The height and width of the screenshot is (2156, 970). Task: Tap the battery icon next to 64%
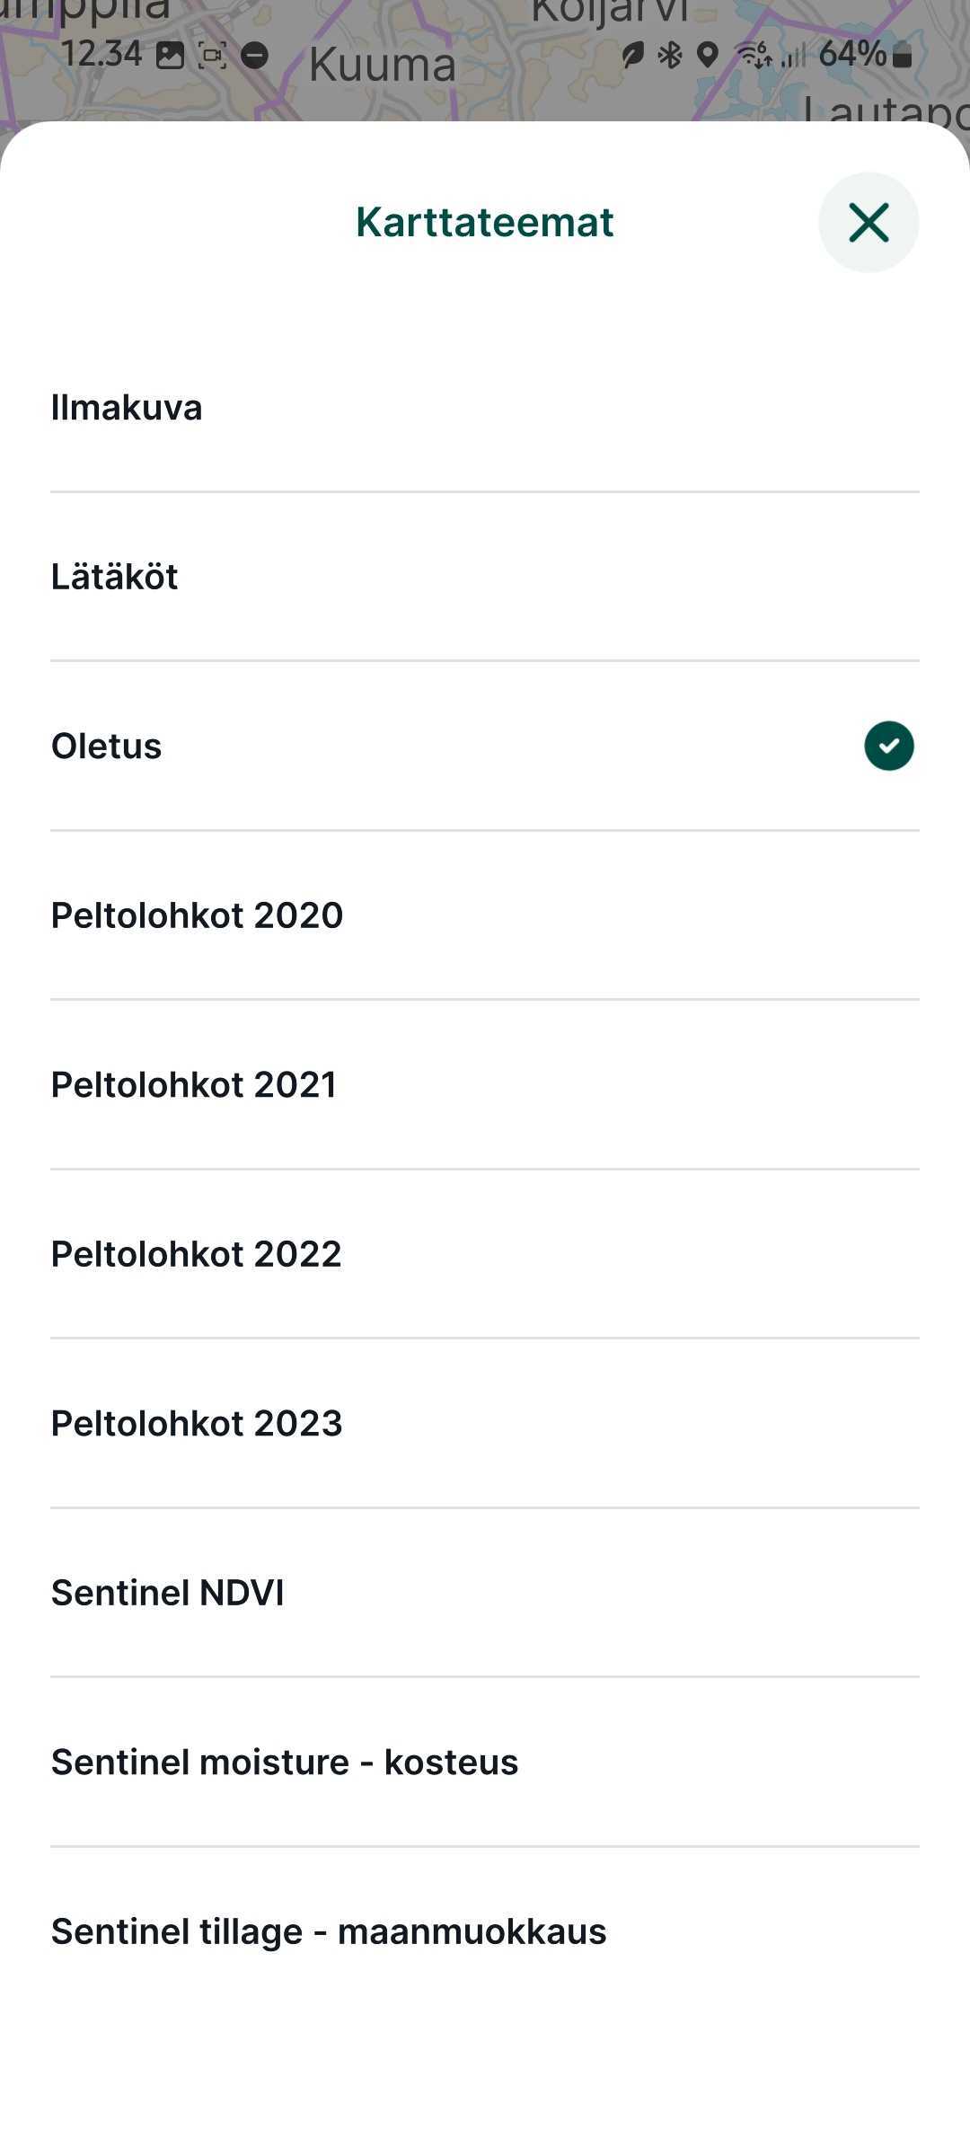tap(903, 56)
